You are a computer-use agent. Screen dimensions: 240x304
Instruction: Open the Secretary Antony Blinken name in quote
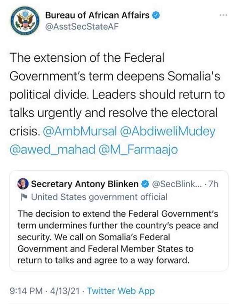[84, 184]
